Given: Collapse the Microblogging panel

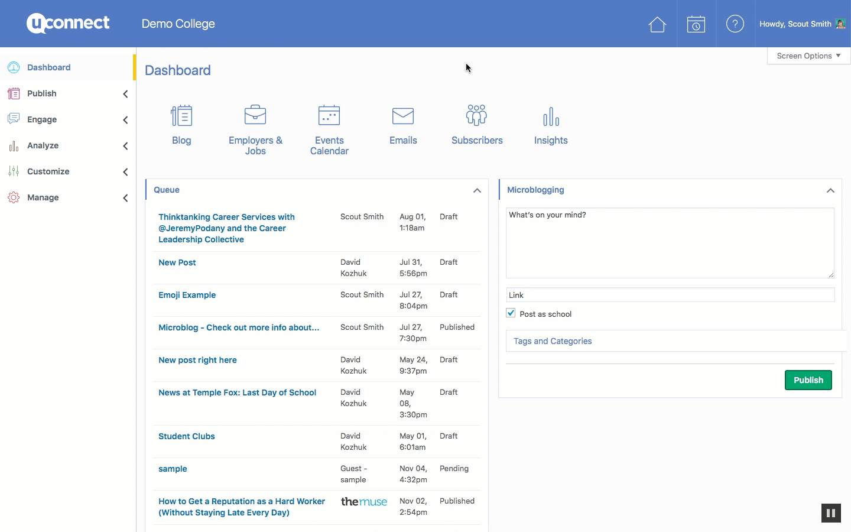Looking at the screenshot, I should pos(830,190).
